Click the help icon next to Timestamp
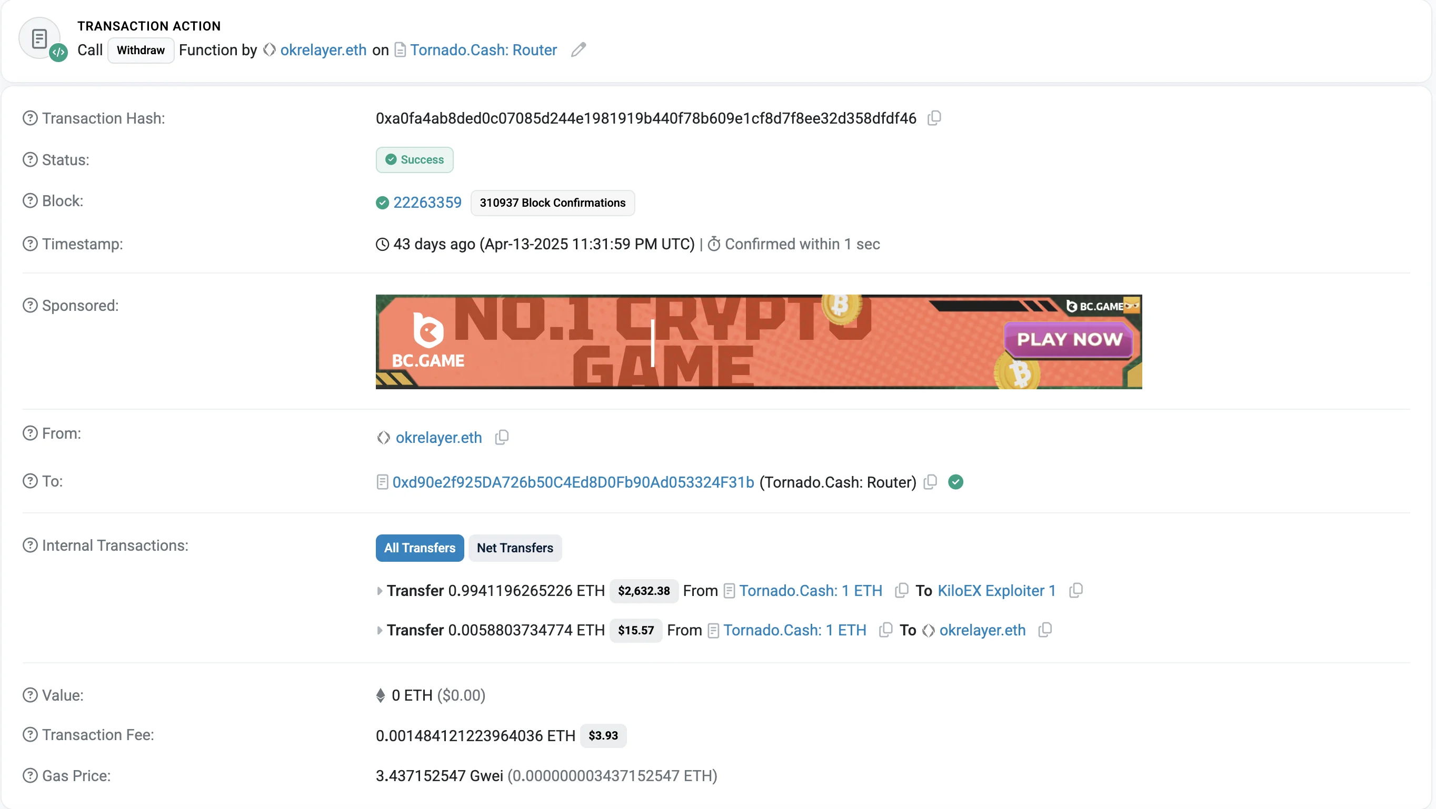The height and width of the screenshot is (809, 1436). point(30,244)
